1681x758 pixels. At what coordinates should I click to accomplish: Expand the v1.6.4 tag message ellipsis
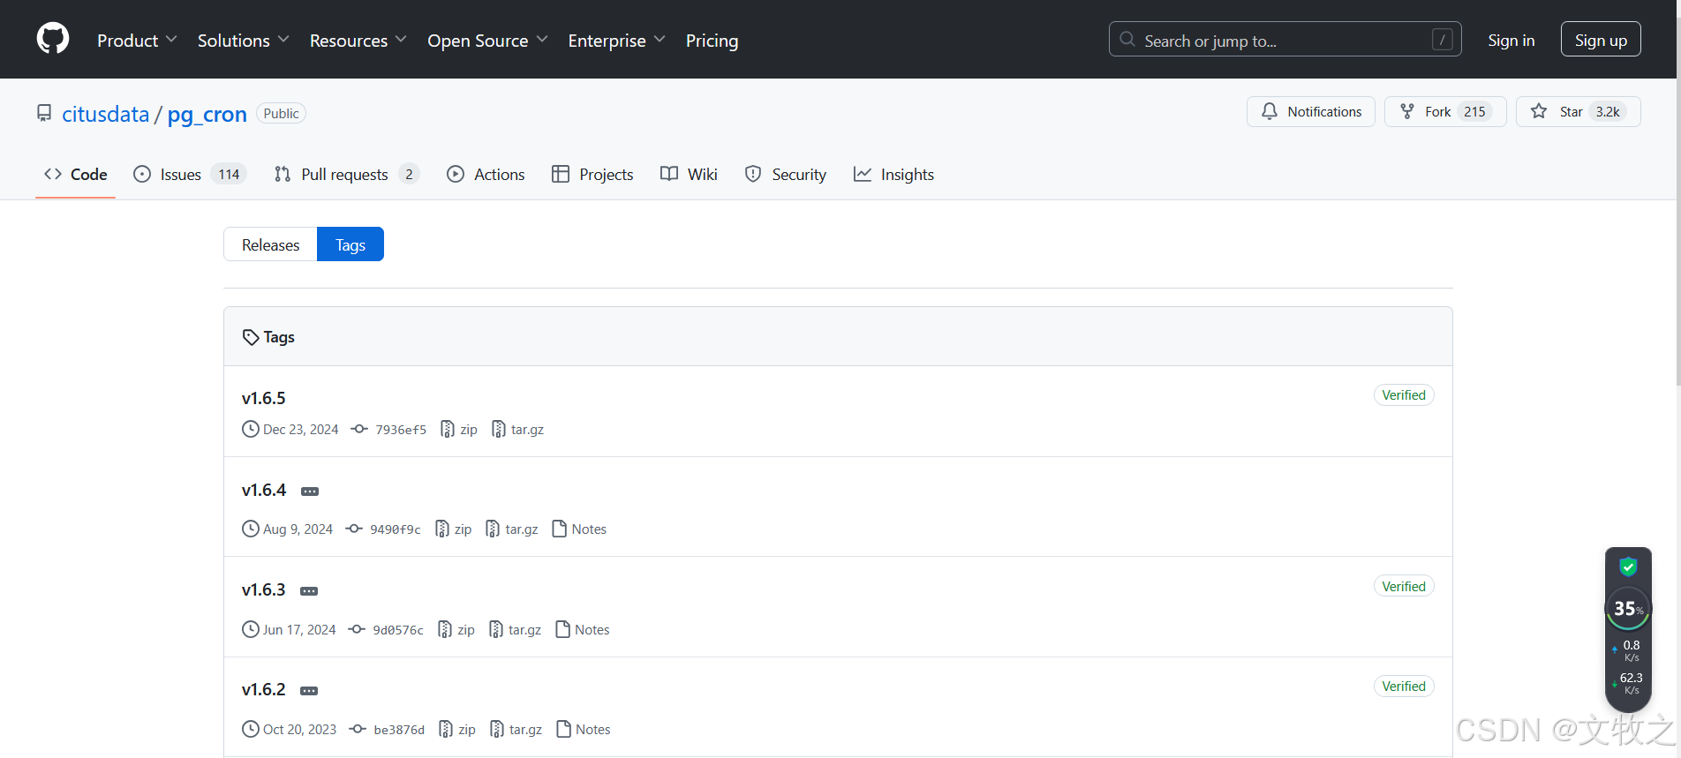pyautogui.click(x=310, y=492)
